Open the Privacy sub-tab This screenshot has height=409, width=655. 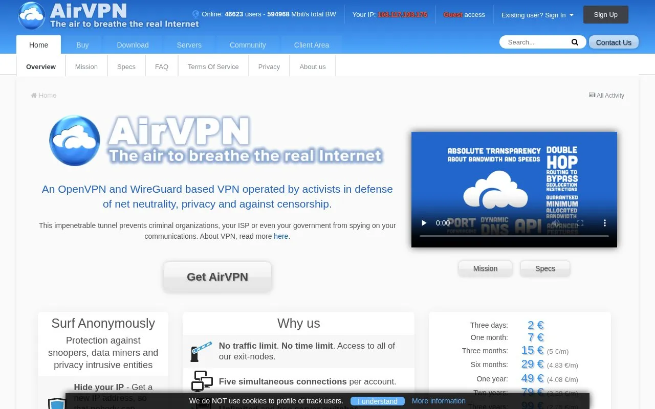pyautogui.click(x=269, y=66)
